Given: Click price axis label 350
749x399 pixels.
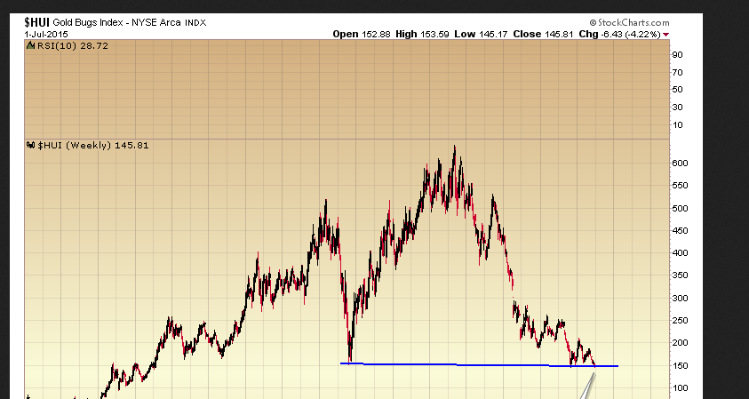Looking at the screenshot, I should [x=680, y=275].
